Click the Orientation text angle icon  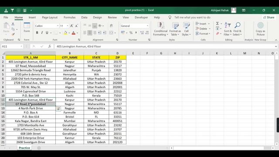coord(100,26)
